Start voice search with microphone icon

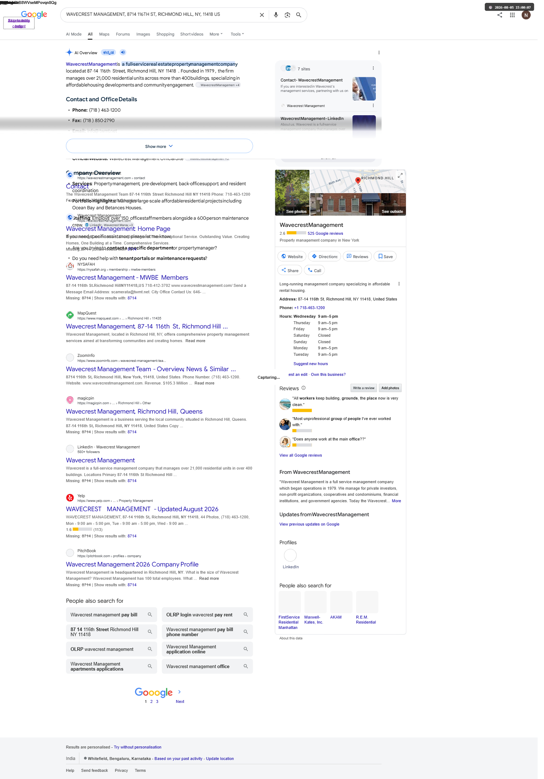pyautogui.click(x=276, y=15)
